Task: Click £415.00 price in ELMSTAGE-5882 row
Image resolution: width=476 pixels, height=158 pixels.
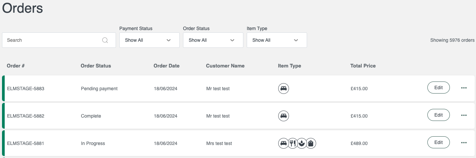Action: (359, 116)
